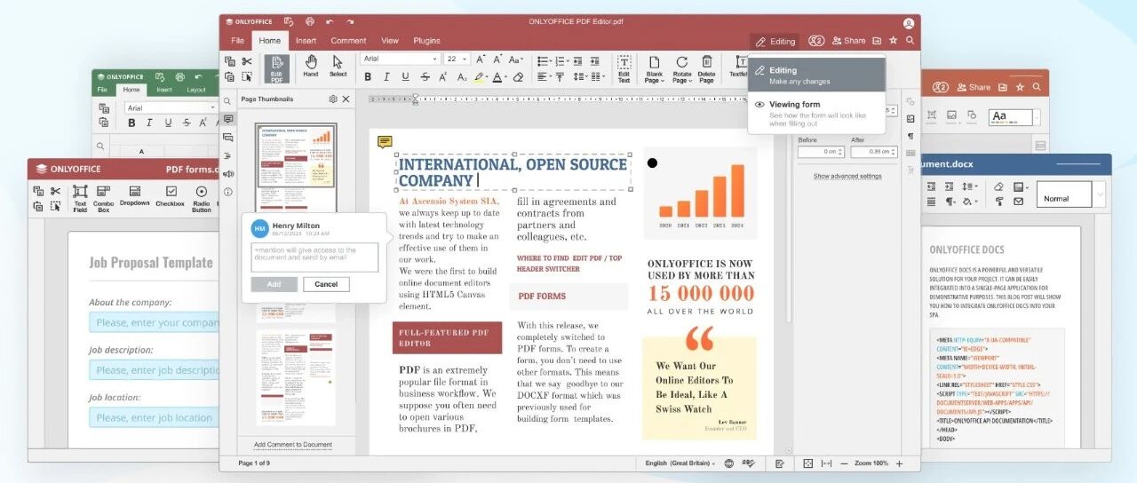
Task: Click the Edit PDF toolbar icon
Action: point(276,69)
